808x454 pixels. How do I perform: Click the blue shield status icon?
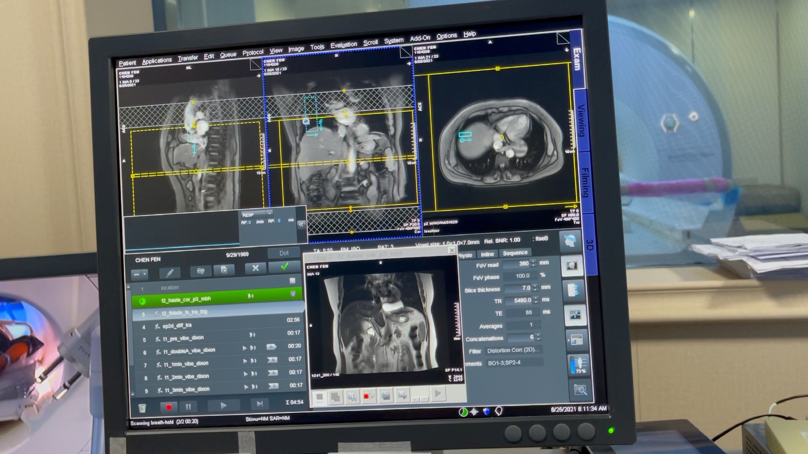point(486,412)
